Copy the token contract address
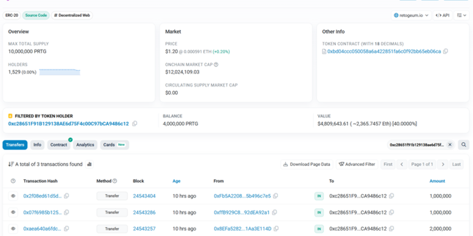 point(446,51)
